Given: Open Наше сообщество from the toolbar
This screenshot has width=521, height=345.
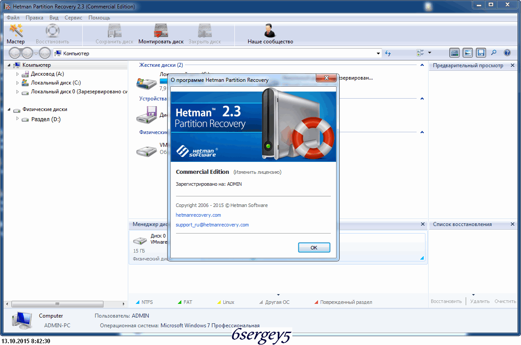Looking at the screenshot, I should (270, 34).
